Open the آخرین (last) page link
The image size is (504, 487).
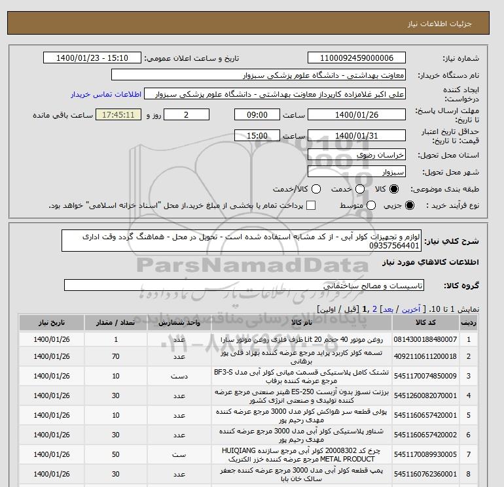[x=411, y=309]
